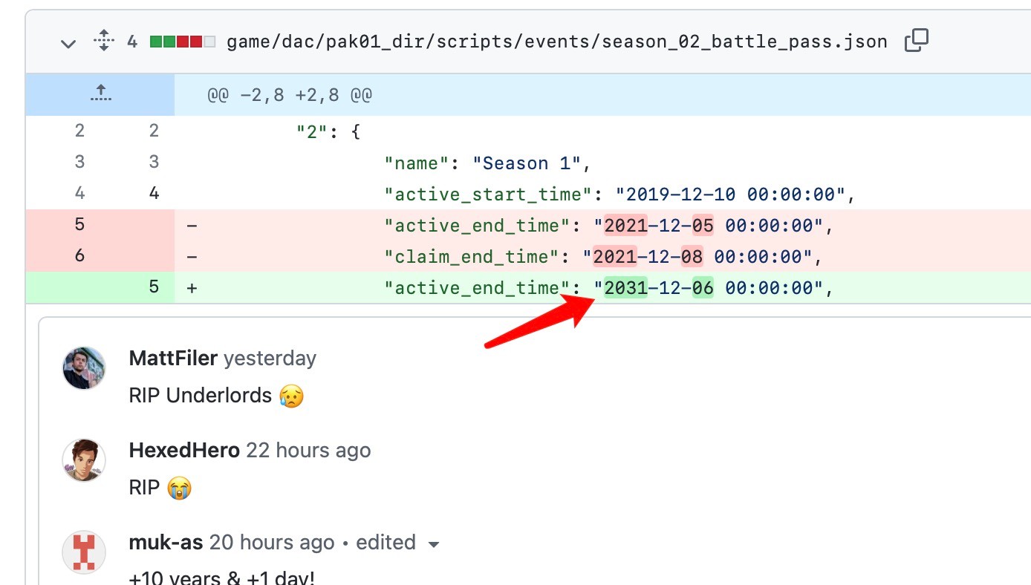The image size is (1031, 585).
Task: Open the season_02_battle_pass.json file path
Action: click(x=556, y=42)
